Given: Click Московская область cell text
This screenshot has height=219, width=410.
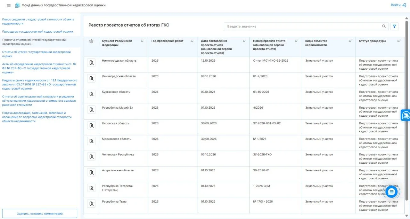Looking at the screenshot, I should [117, 139].
